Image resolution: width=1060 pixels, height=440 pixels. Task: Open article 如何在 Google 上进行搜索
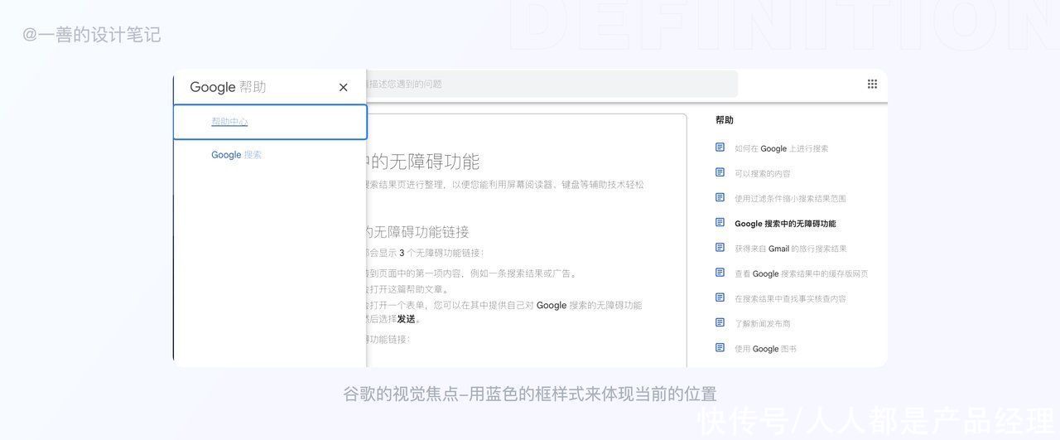(781, 148)
